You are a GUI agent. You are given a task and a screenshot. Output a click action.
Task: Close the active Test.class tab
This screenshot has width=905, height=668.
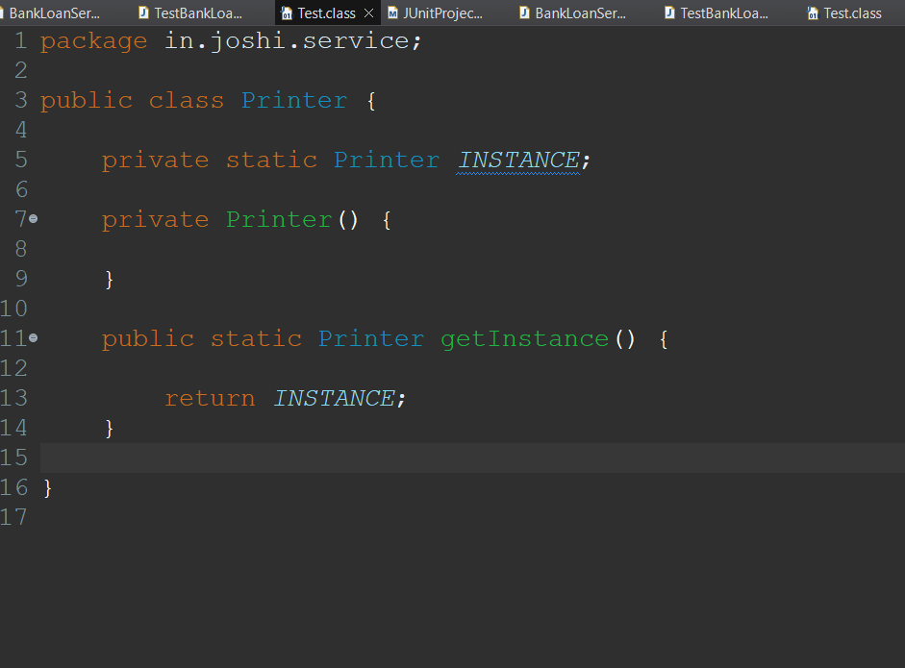368,12
